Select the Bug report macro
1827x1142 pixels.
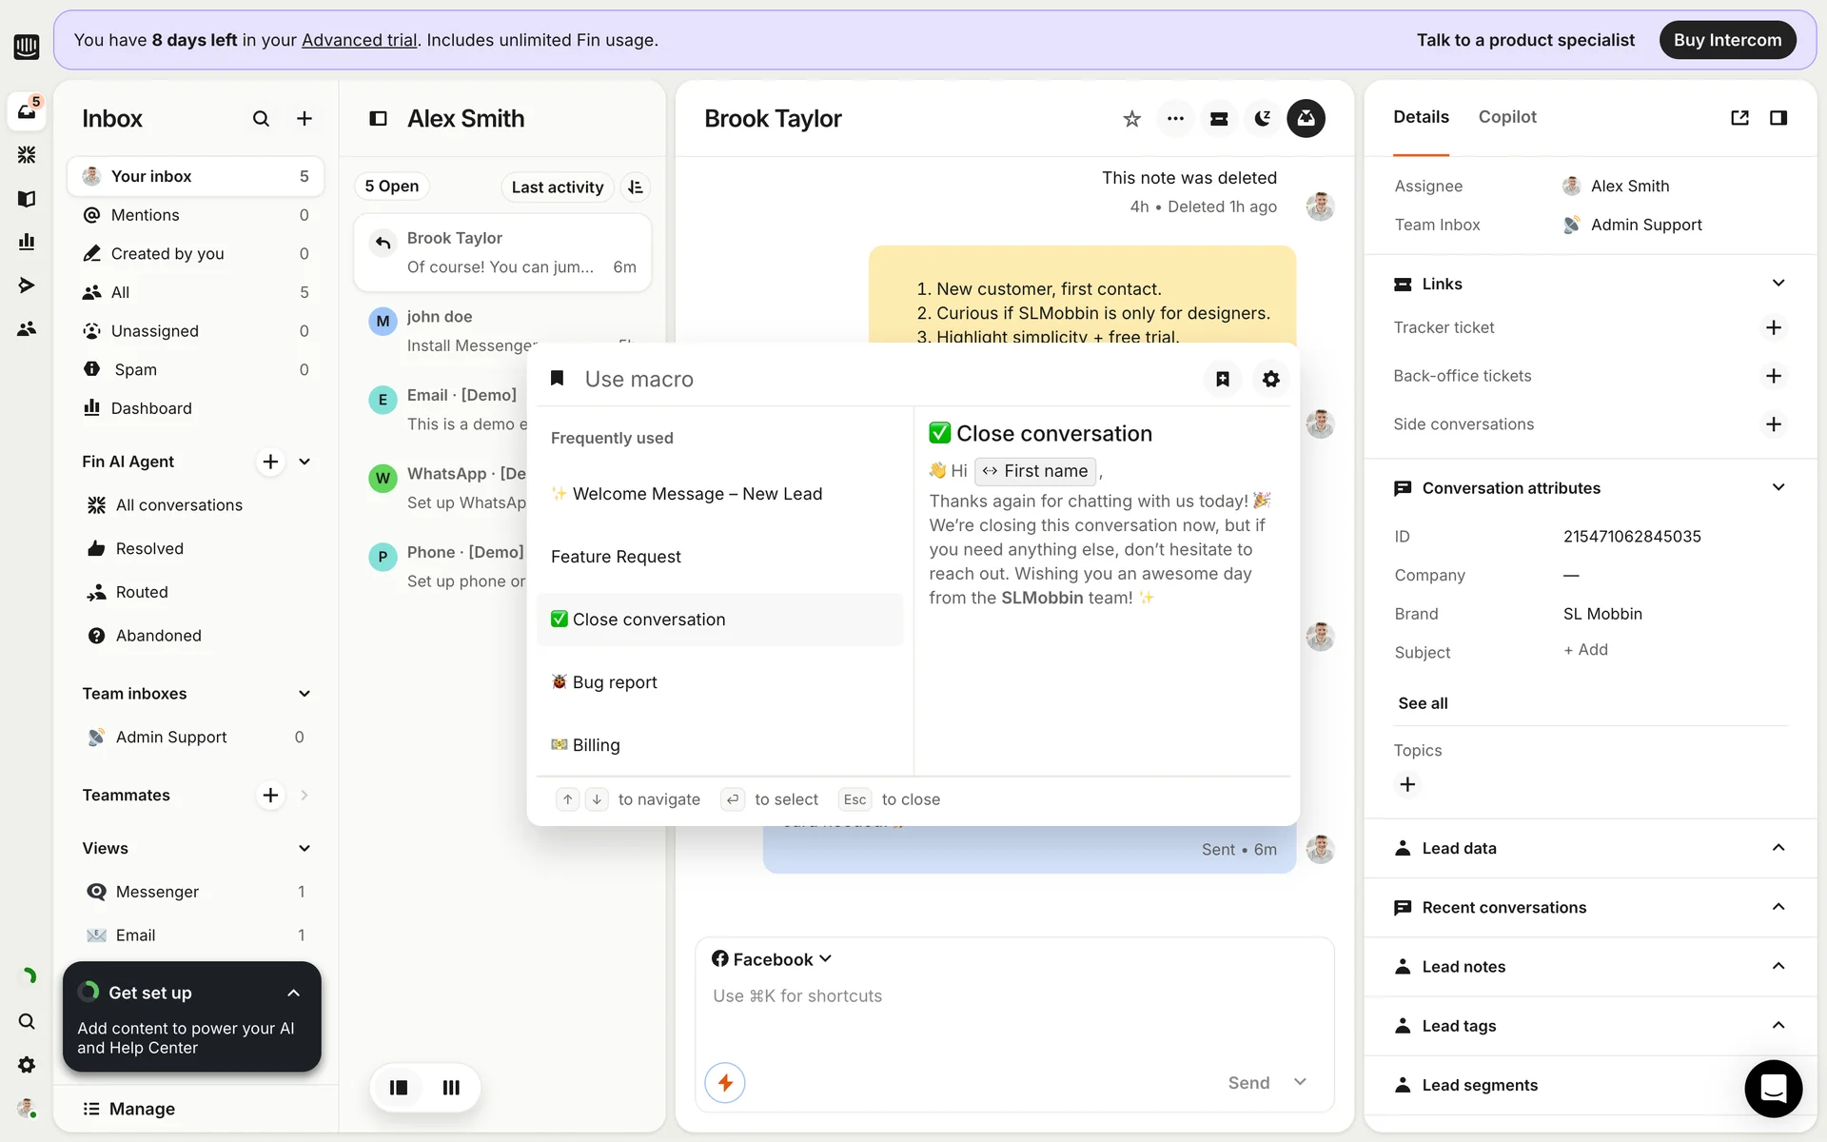click(x=615, y=682)
